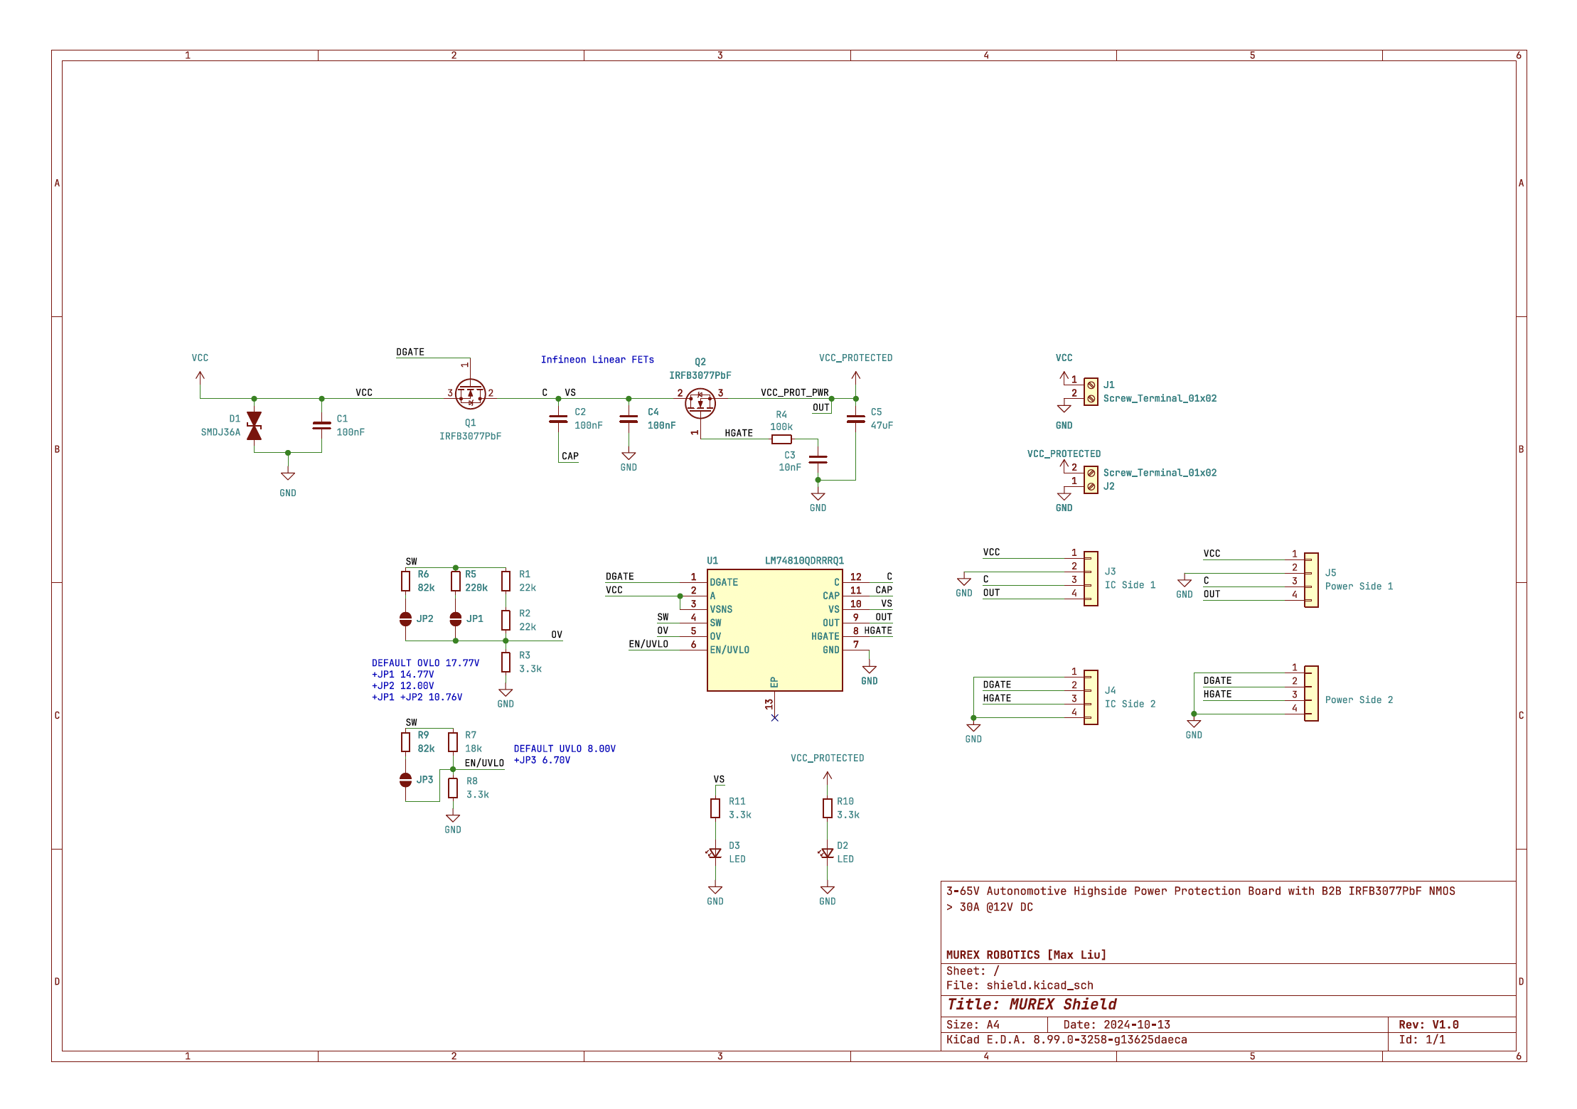
Task: Click the KiCad E.D.A. version text
Action: pos(1067,1039)
